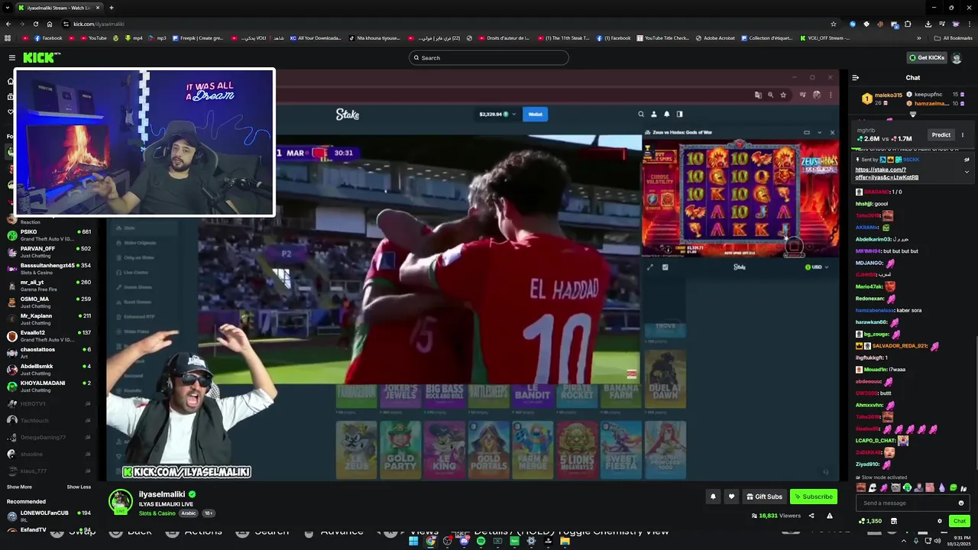The height and width of the screenshot is (550, 978).
Task: Click the Arabic language tag
Action: point(189,513)
